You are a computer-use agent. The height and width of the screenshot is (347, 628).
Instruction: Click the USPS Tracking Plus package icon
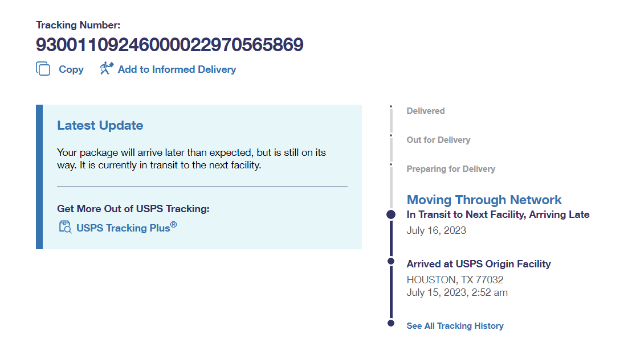(x=65, y=228)
